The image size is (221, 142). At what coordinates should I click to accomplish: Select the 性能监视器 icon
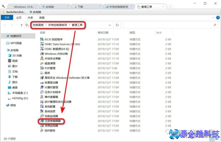(42, 116)
